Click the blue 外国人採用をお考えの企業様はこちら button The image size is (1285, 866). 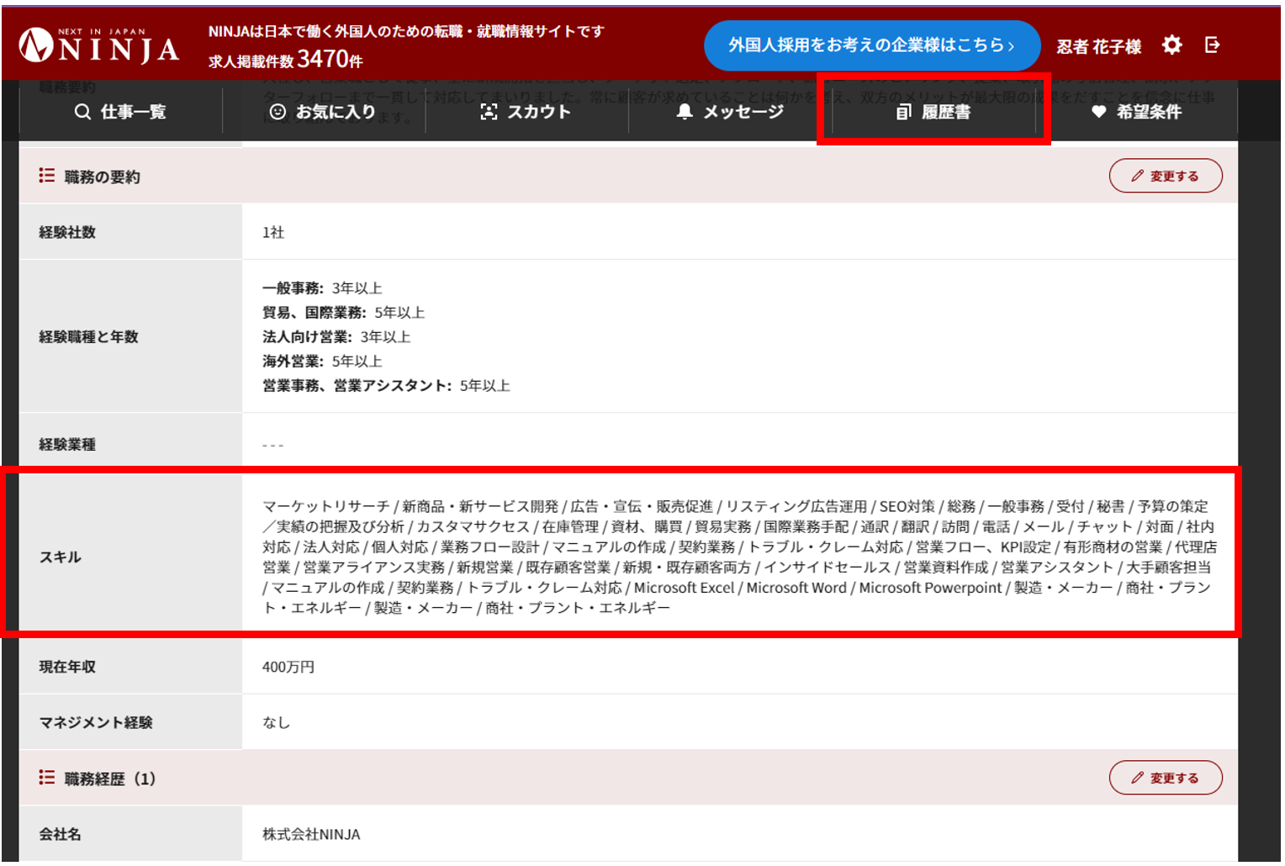click(871, 45)
